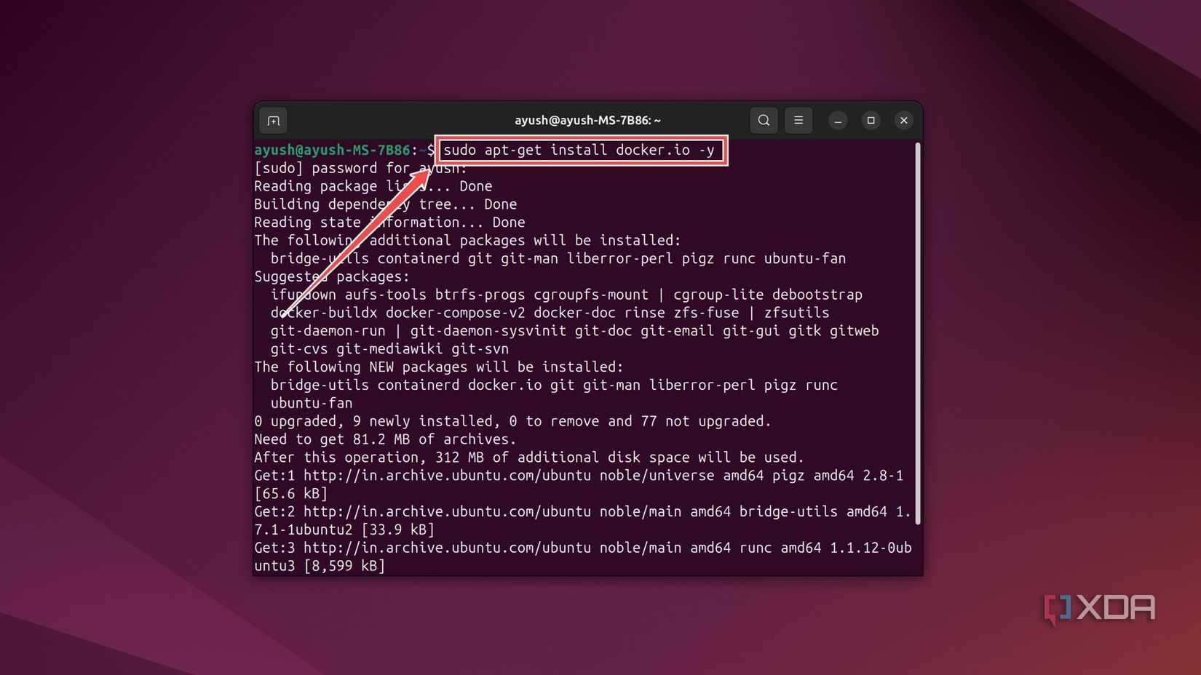Click the green prompt ayush@ayush-MS-7B86
1201x675 pixels.
click(332, 151)
